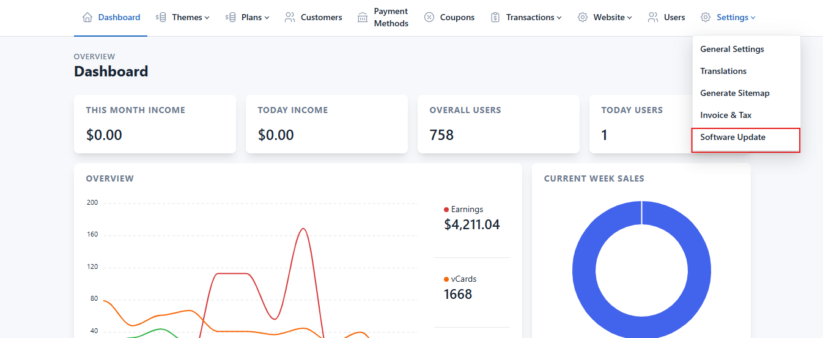This screenshot has width=823, height=338.
Task: Open the Transactions dropdown menu
Action: (533, 17)
